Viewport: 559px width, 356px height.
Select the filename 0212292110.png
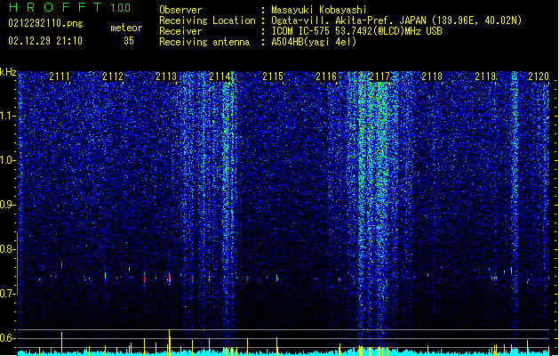click(x=45, y=24)
